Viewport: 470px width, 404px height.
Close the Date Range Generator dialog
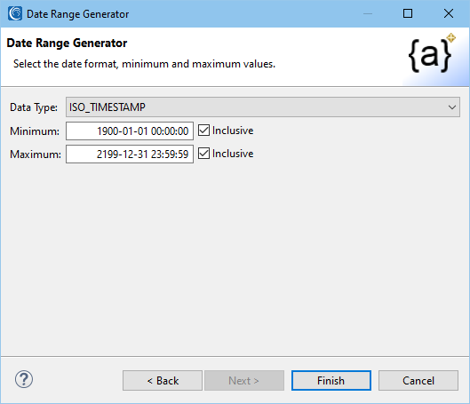point(449,13)
